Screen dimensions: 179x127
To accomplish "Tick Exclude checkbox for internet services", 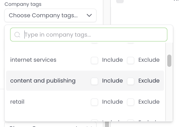I will coord(131,60).
